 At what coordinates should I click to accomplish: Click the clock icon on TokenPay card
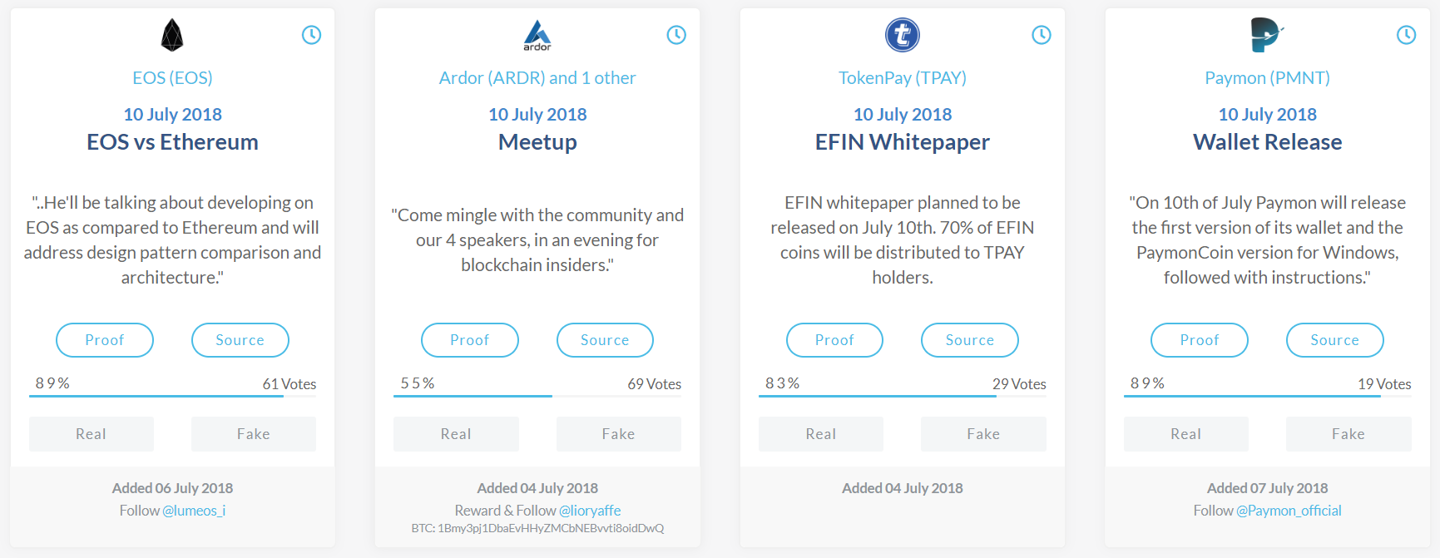tap(1042, 35)
